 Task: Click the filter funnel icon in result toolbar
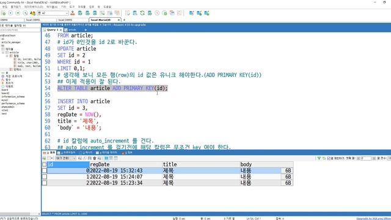pyautogui.click(x=319, y=158)
